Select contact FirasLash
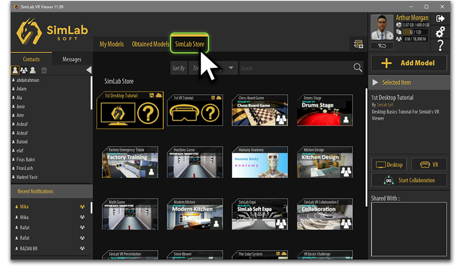 click(x=25, y=168)
